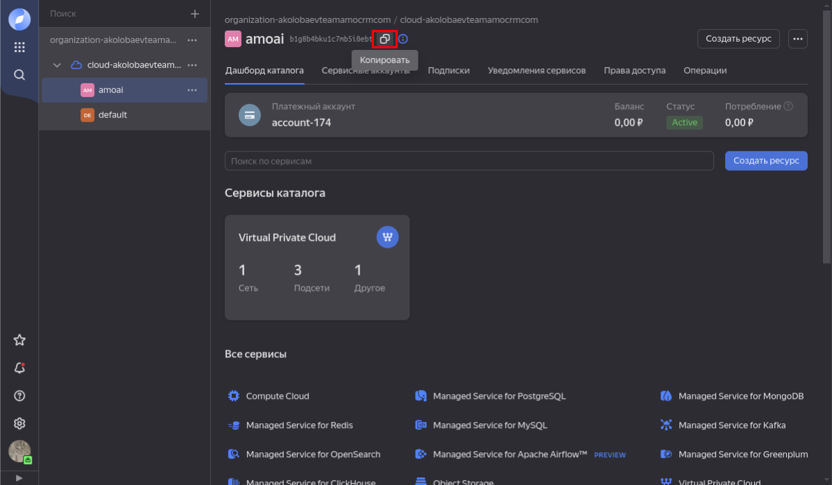Screen dimensions: 832x485
Task: Open the help question mark icon
Action: click(19, 395)
